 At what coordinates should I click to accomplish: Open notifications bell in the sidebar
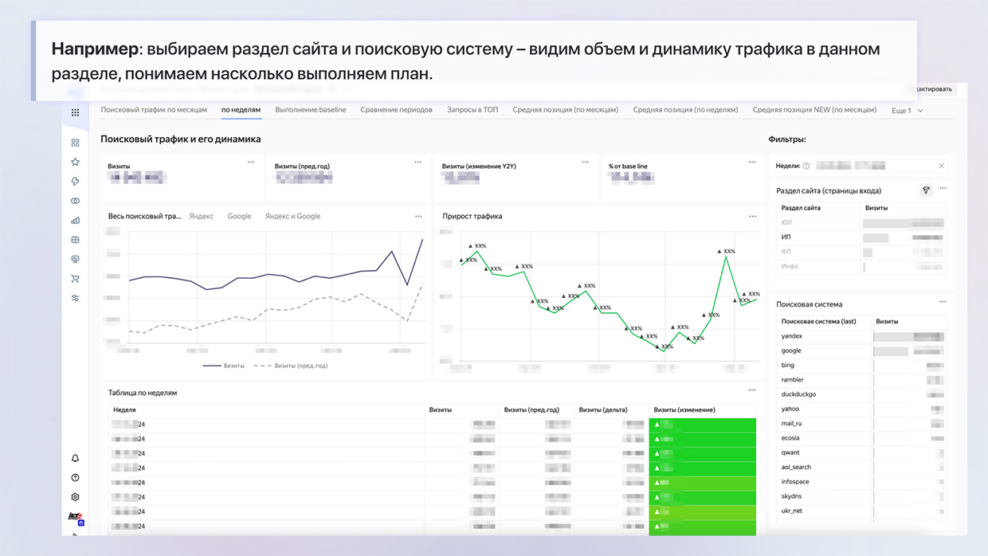click(x=76, y=458)
